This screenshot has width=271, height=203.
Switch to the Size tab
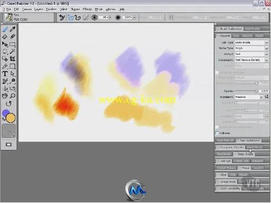coord(236,35)
